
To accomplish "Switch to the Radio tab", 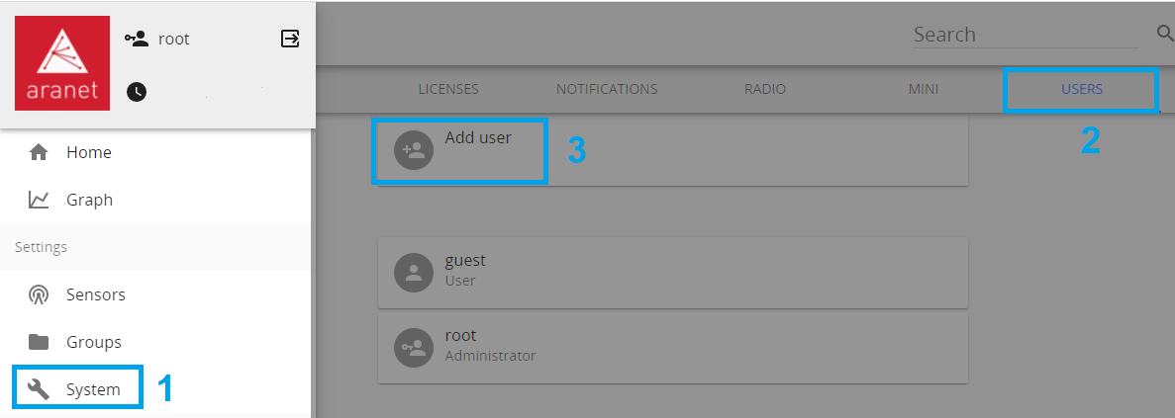I will click(x=765, y=89).
